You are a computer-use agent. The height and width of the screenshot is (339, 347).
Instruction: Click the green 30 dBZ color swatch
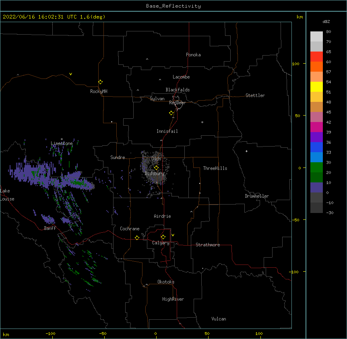(316, 167)
